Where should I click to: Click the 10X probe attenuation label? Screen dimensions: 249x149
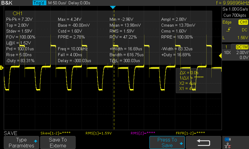click(227, 52)
